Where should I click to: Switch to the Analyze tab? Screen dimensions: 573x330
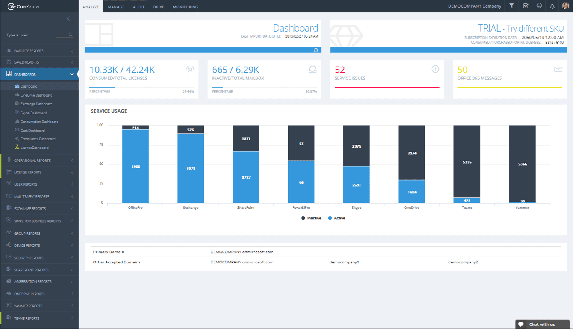click(91, 7)
